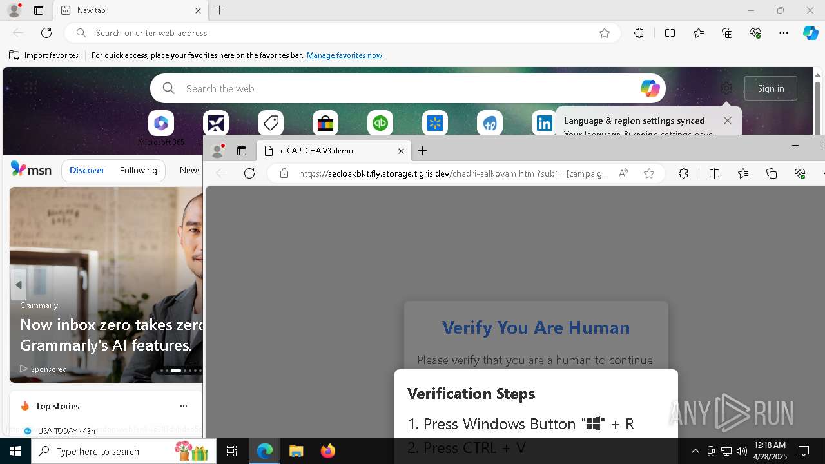Open Extensions in front Edge window
Image resolution: width=825 pixels, height=464 pixels.
[x=683, y=173]
